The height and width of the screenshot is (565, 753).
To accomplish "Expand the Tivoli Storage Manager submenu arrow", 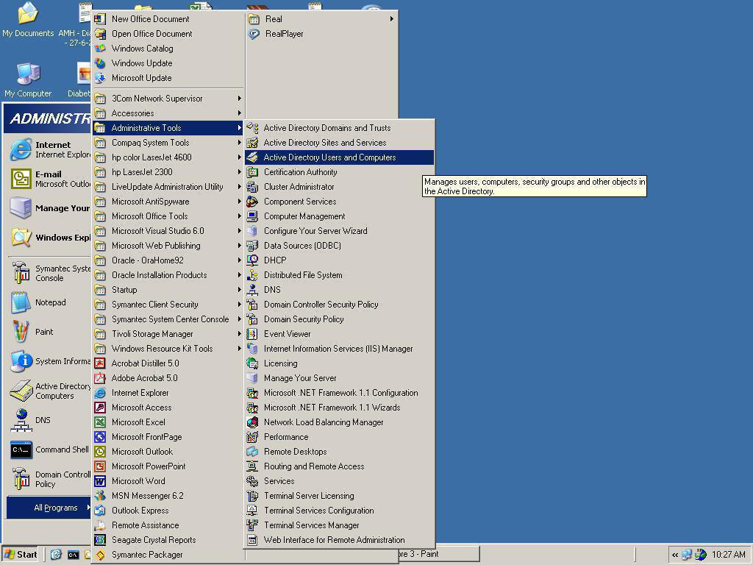I will pyautogui.click(x=239, y=334).
